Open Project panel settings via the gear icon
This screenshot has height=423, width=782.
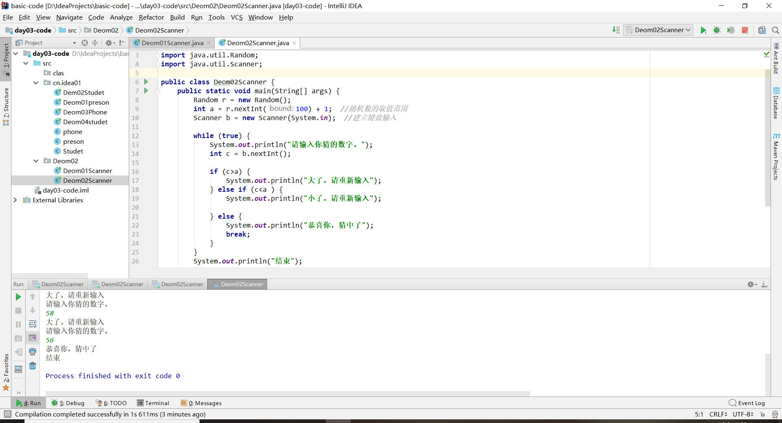pyautogui.click(x=110, y=43)
